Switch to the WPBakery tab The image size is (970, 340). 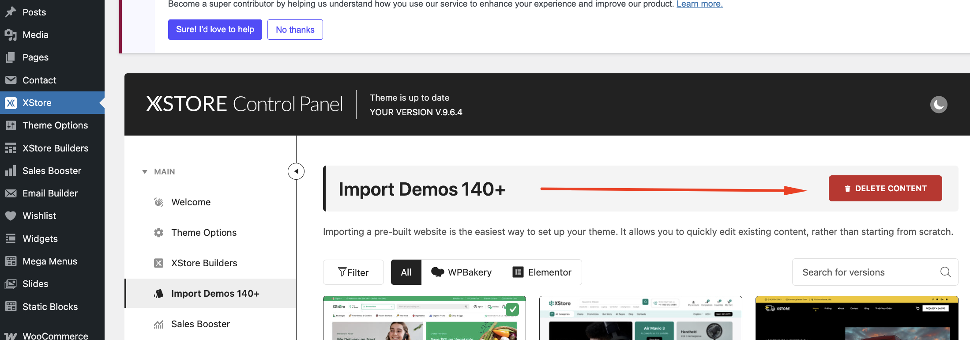[461, 272]
